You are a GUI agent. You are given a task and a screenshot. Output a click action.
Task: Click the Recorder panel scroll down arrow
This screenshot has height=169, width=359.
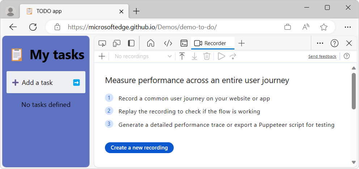click(354, 162)
